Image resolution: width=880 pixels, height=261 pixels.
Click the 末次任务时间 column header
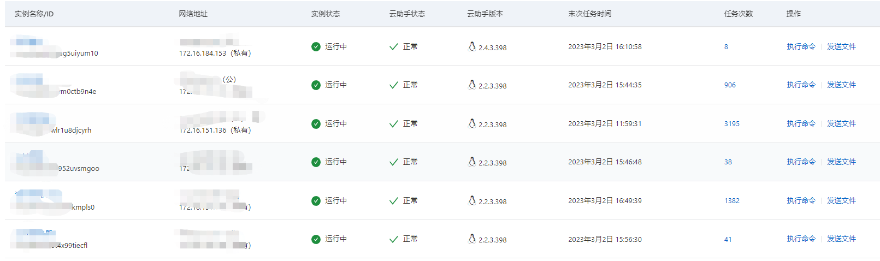(589, 14)
